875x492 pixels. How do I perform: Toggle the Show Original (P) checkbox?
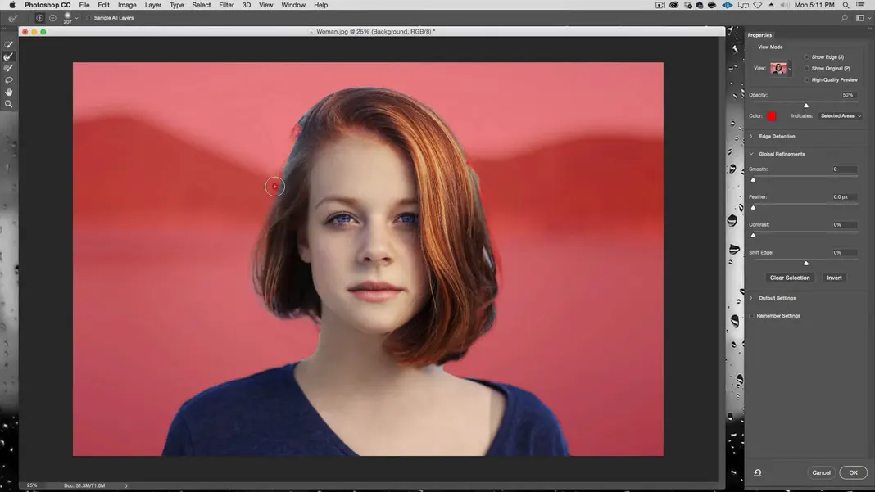point(806,69)
